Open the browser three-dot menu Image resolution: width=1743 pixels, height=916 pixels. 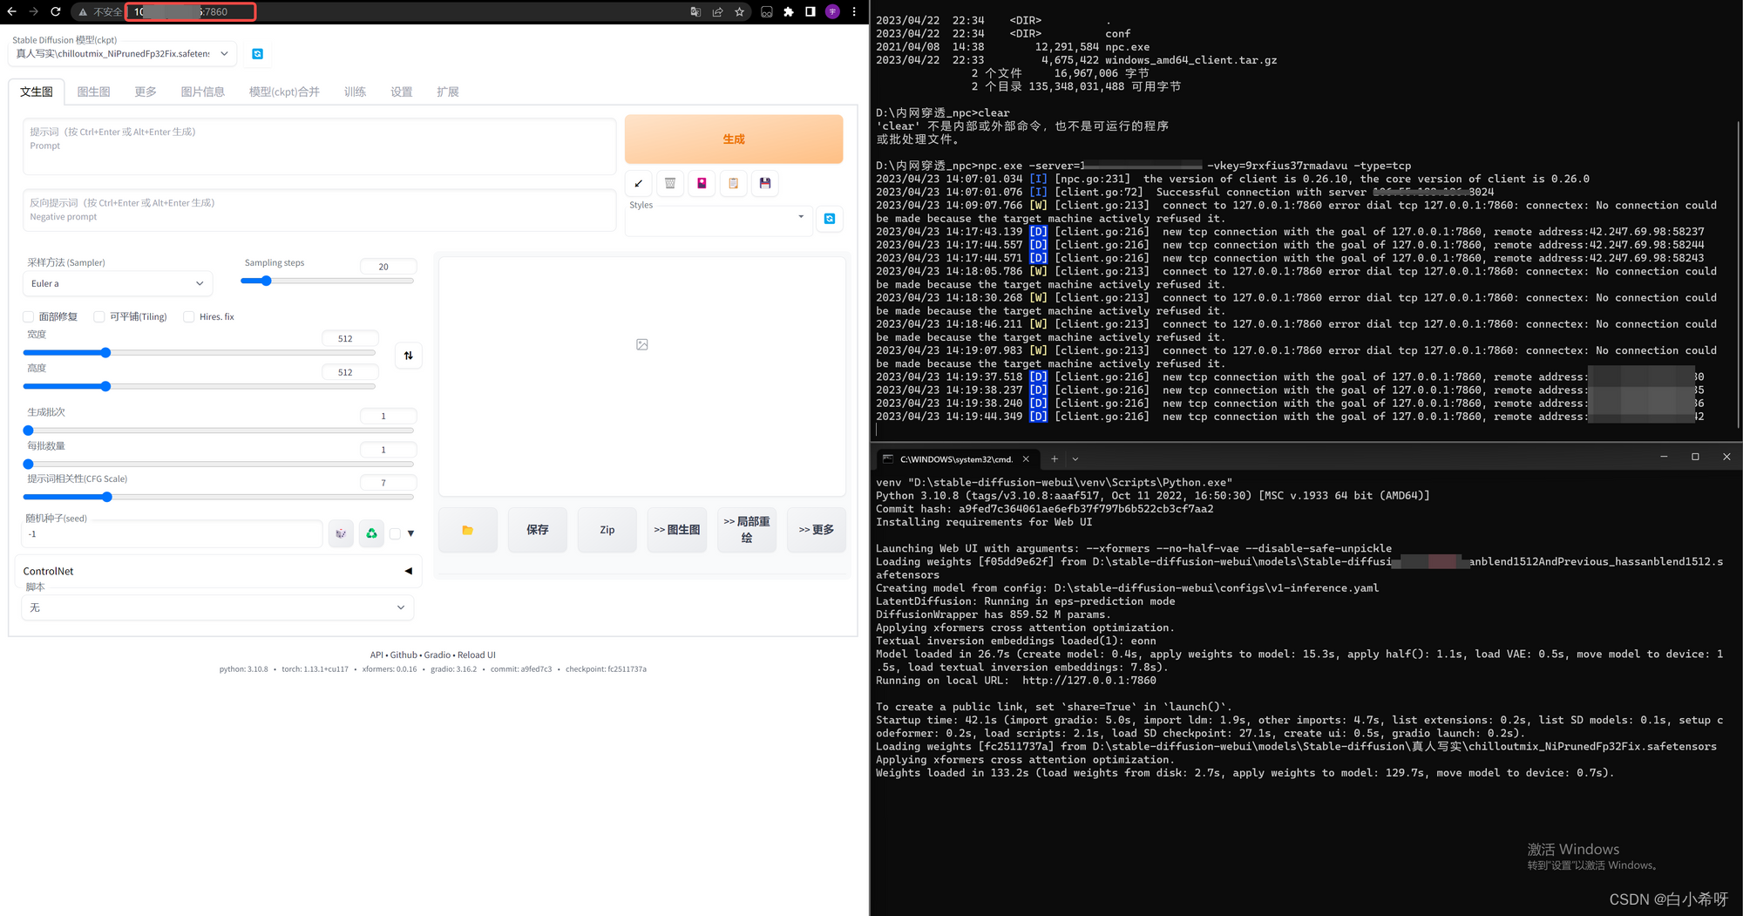coord(854,12)
